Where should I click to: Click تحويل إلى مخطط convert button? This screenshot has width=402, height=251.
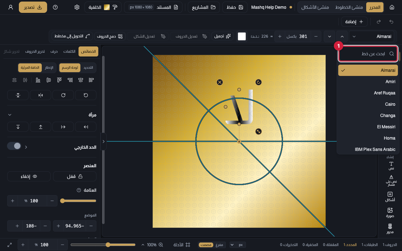point(72,36)
